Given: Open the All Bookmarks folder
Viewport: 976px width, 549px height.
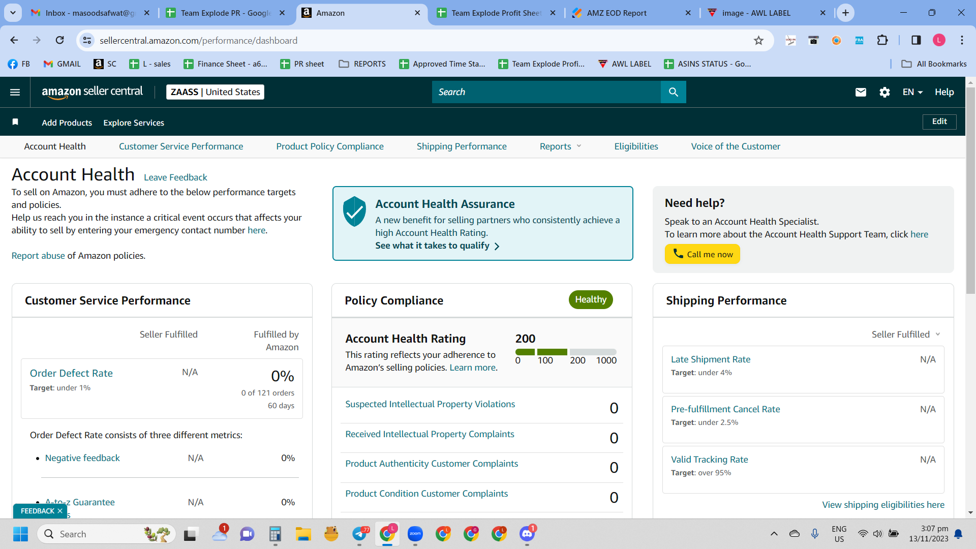Looking at the screenshot, I should 934,64.
